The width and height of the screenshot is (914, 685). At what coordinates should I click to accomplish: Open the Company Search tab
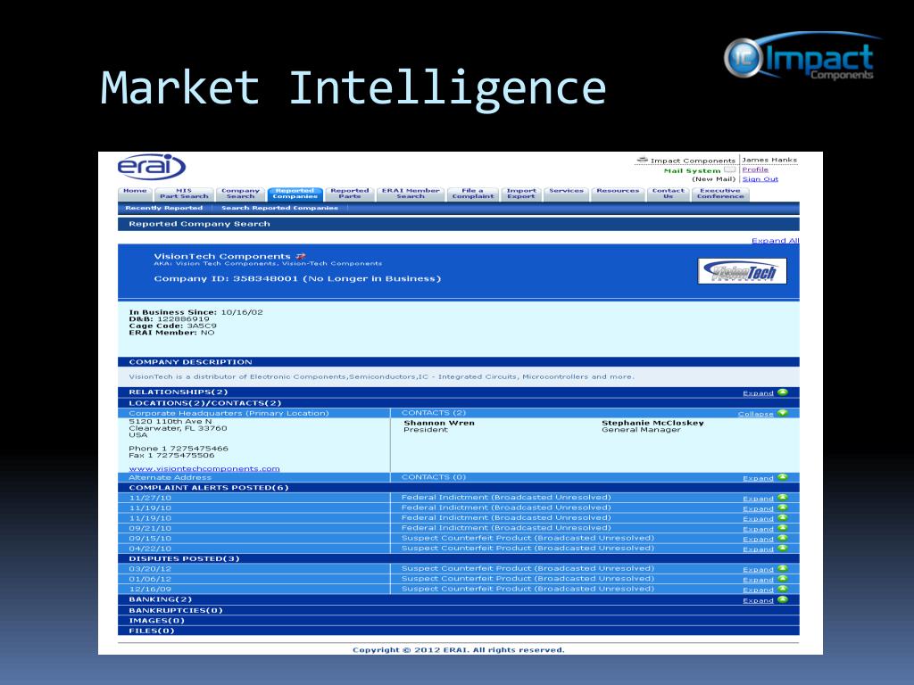(x=240, y=194)
